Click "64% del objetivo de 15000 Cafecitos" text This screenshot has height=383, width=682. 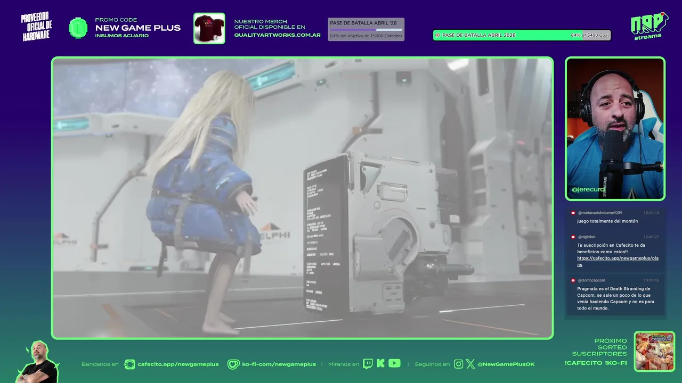point(366,36)
